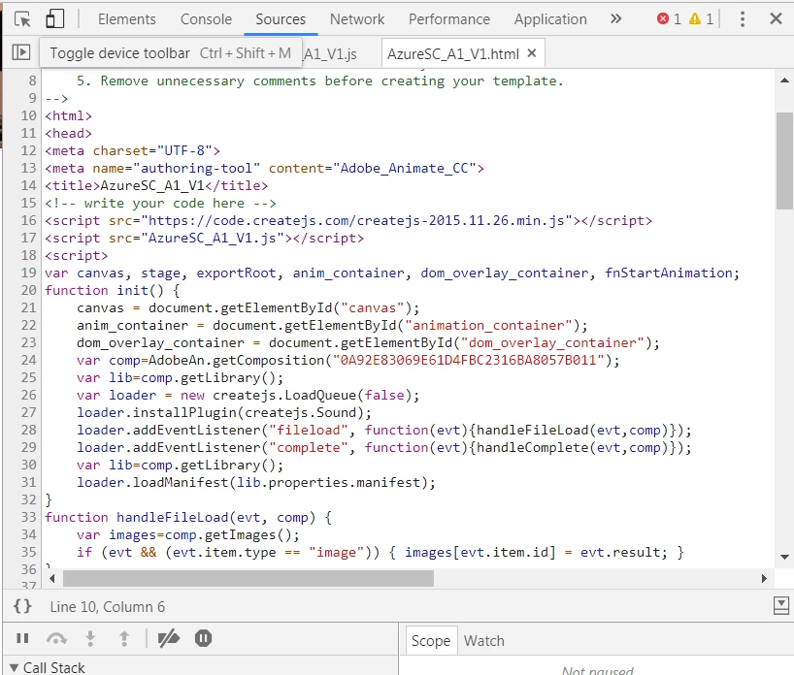Select the AzureSC_A1_V1.html file tab
The image size is (794, 675).
coord(452,53)
